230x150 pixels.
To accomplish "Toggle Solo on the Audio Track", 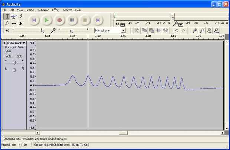I will point(20,56).
